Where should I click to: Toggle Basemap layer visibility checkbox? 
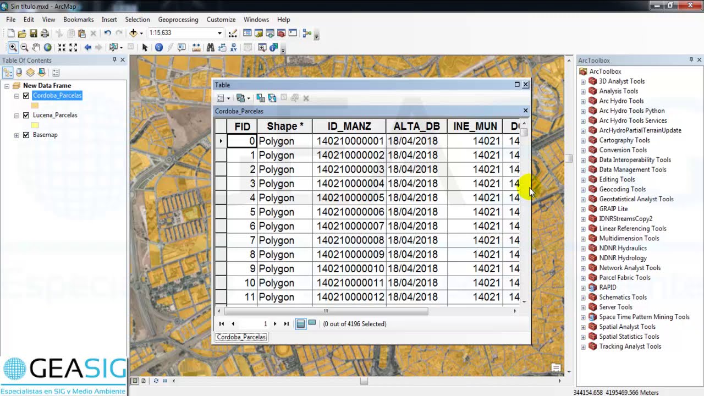pyautogui.click(x=26, y=135)
